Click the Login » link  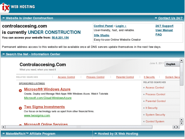pyautogui.click(x=121, y=26)
